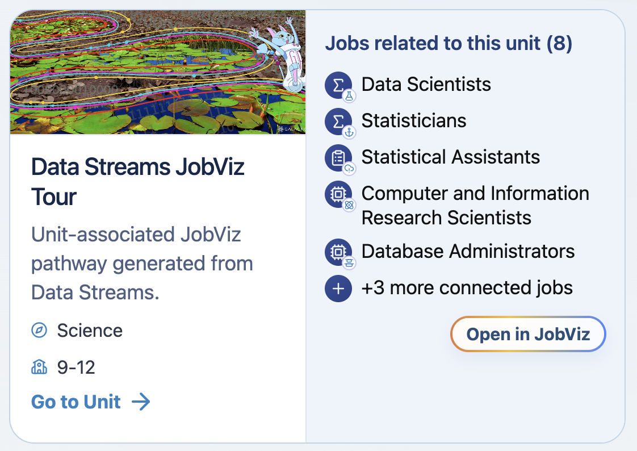Click the school building icon next to 9-12
The width and height of the screenshot is (637, 451).
39,367
